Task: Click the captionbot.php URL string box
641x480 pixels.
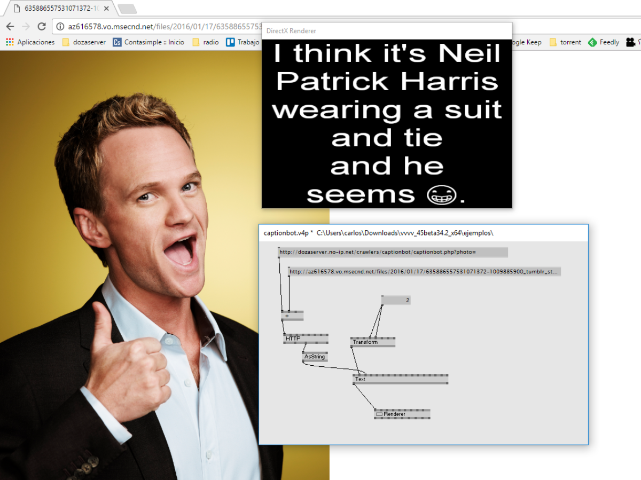Action: pos(393,252)
